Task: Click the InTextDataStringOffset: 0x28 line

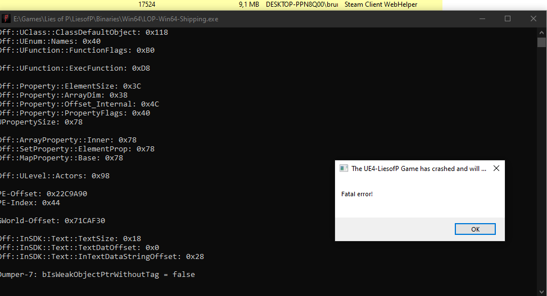Action: [x=102, y=257]
